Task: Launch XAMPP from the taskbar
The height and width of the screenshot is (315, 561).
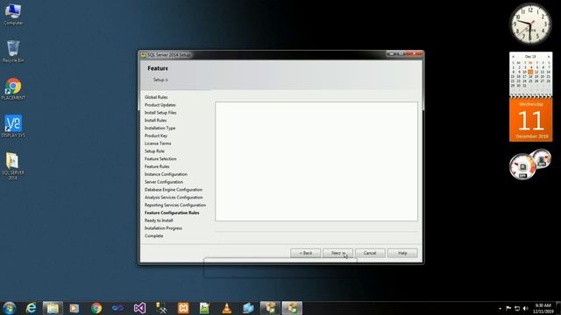Action: [183, 308]
